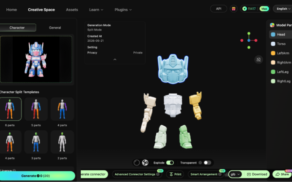Open the Learn dropdown menu
The image size is (292, 182).
96,10
